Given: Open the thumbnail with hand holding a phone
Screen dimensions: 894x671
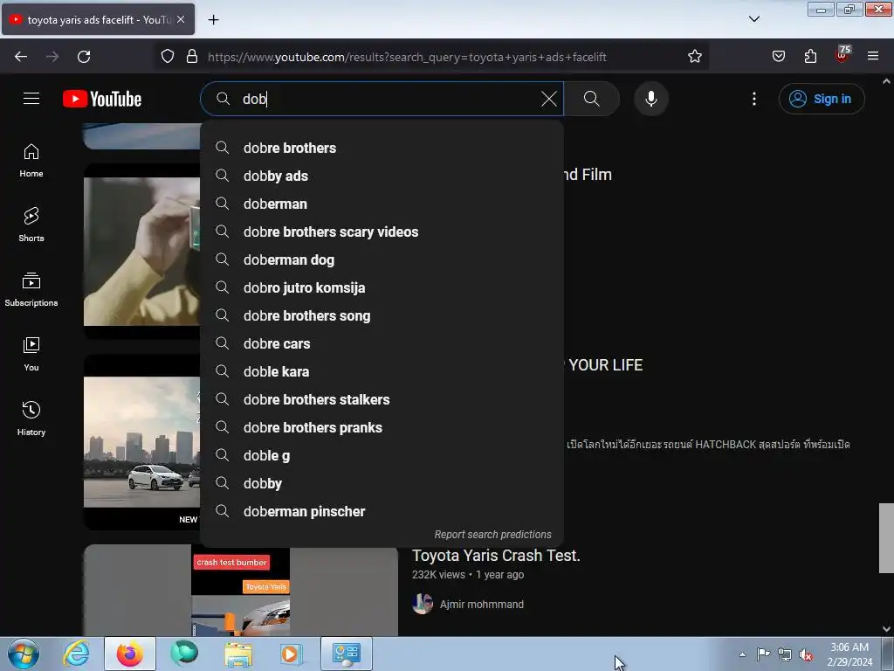Looking at the screenshot, I should (x=142, y=252).
